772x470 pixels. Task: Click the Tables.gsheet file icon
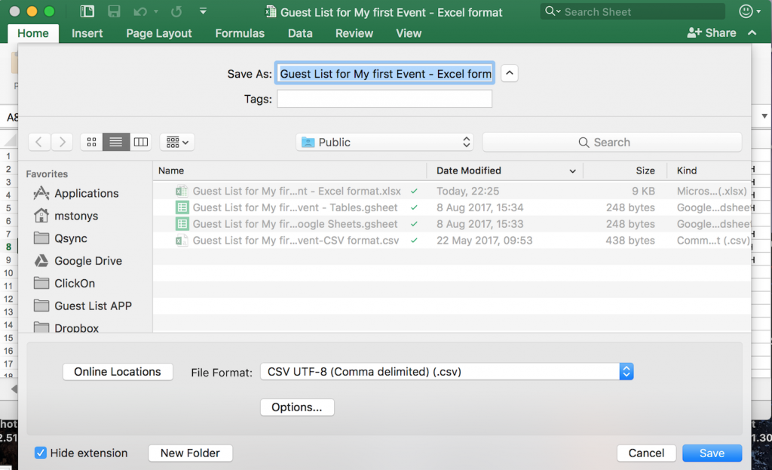182,207
